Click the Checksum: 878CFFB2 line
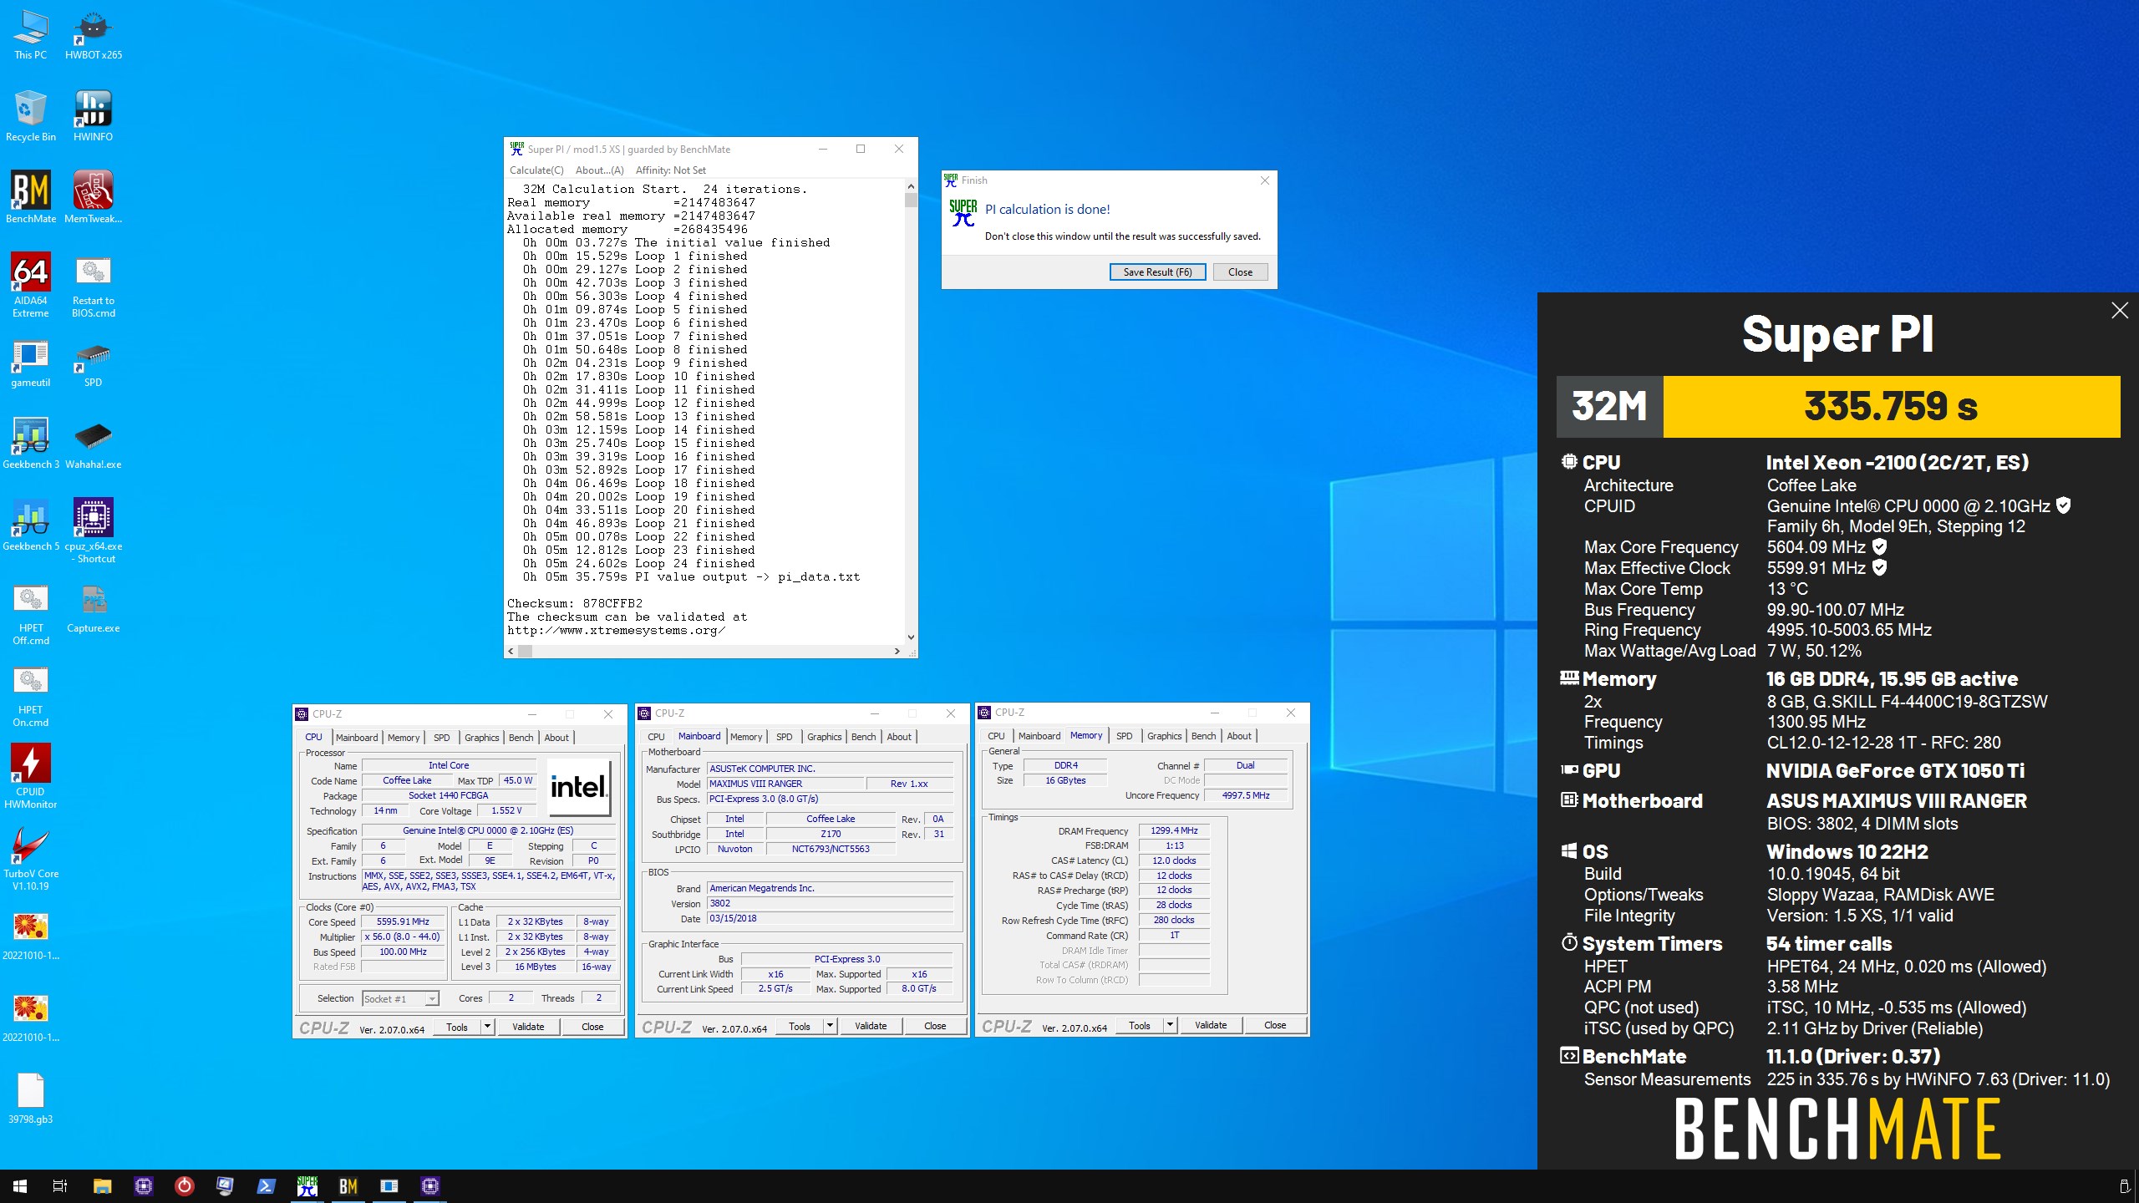The height and width of the screenshot is (1203, 2139). click(x=575, y=603)
